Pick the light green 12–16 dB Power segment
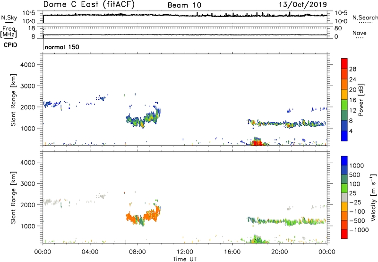378x262 pixels. click(x=344, y=105)
